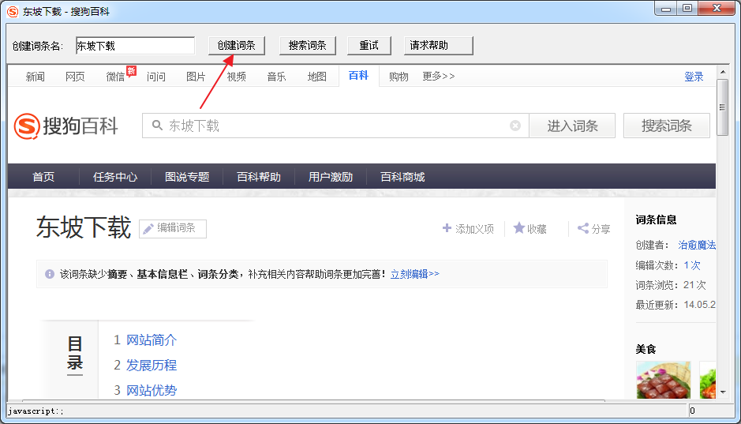Open the 网页 tab

(75, 77)
